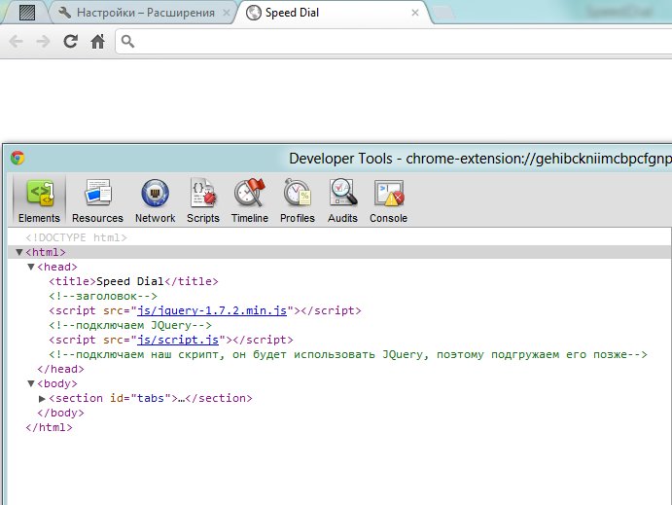Select the <head> tag text

point(57,267)
